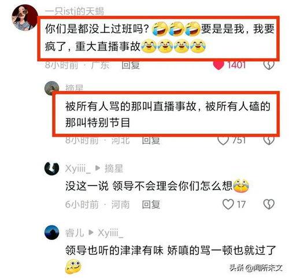Open Xyiiii_'s dark avatar
This screenshot has width=289, height=278.
[51, 169]
